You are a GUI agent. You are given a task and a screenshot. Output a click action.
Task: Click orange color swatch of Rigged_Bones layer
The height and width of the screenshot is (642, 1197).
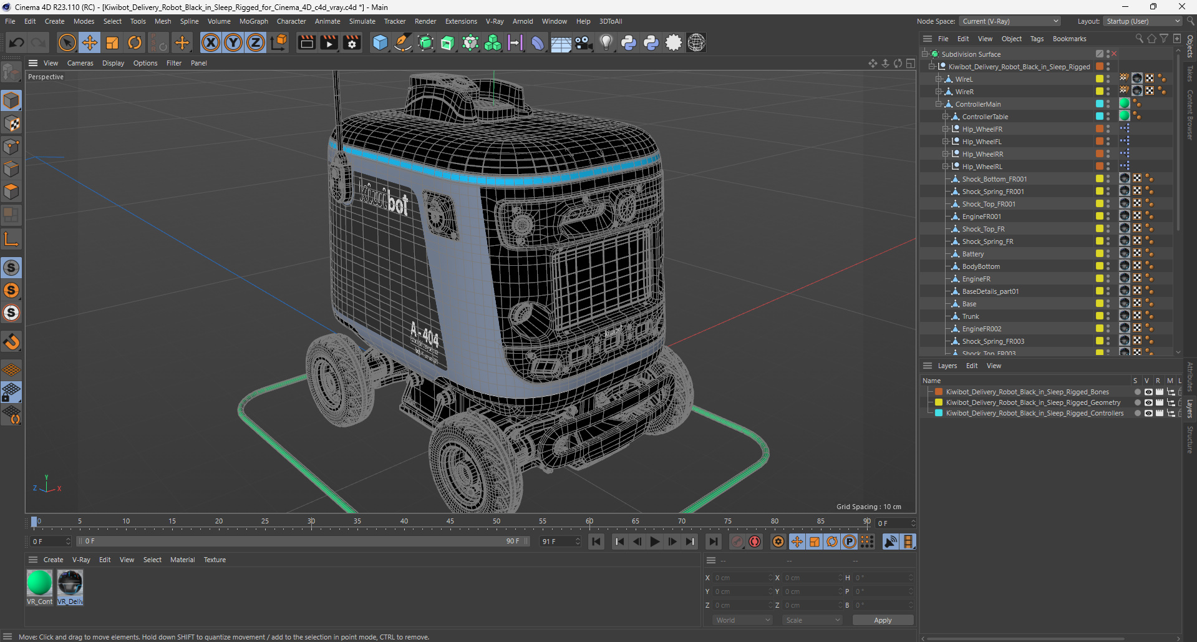(938, 392)
